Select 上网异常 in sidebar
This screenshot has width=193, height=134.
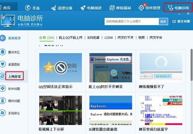tap(14, 77)
